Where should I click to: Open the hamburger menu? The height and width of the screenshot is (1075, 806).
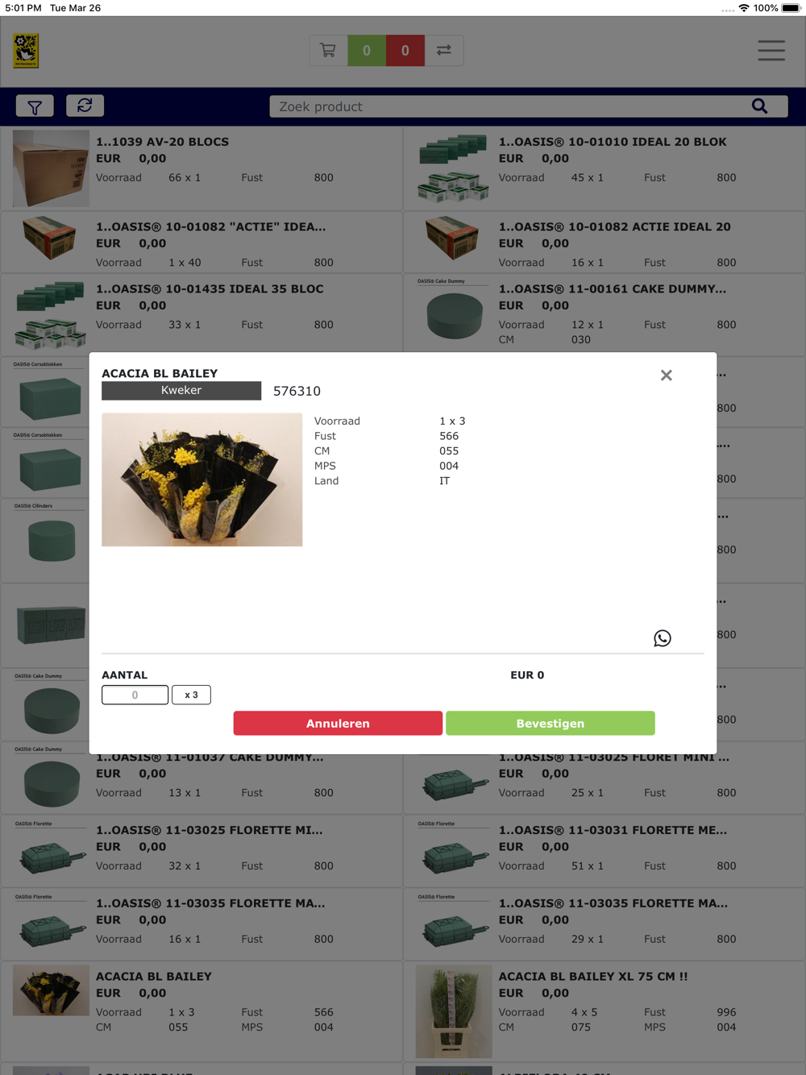click(x=771, y=51)
